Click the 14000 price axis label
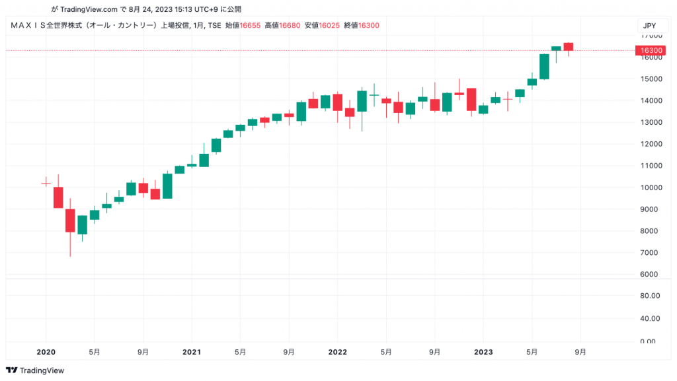The height and width of the screenshot is (381, 677). tap(651, 100)
